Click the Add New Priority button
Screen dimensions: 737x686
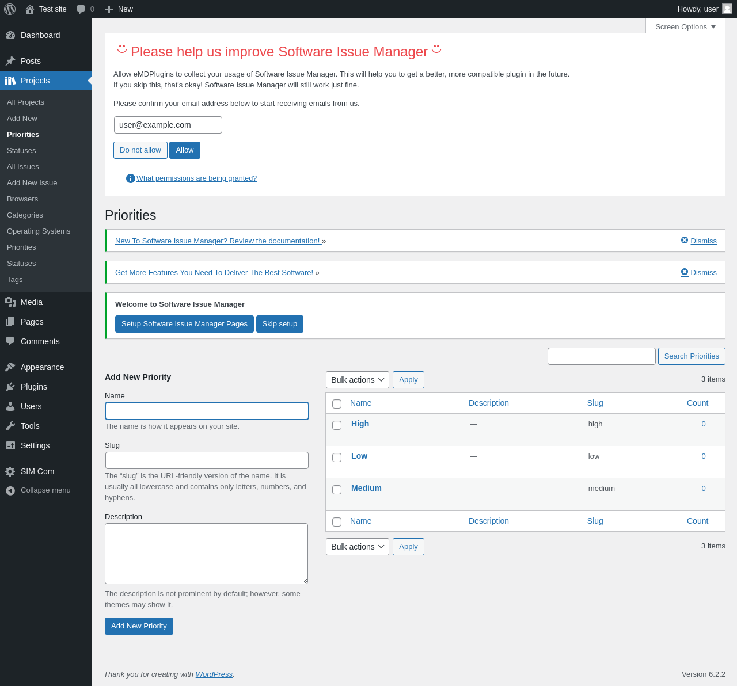click(x=139, y=626)
